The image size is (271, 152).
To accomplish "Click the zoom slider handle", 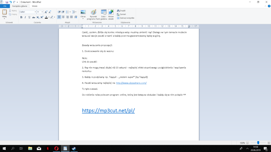I will click(258, 143).
